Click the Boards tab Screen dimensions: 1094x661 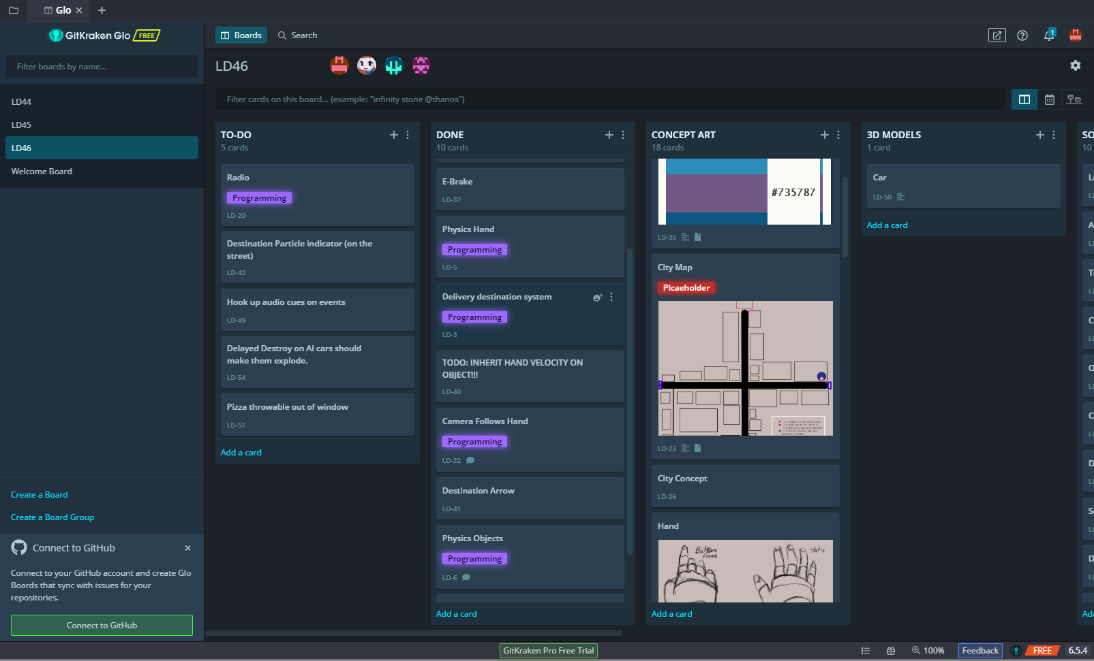click(241, 35)
